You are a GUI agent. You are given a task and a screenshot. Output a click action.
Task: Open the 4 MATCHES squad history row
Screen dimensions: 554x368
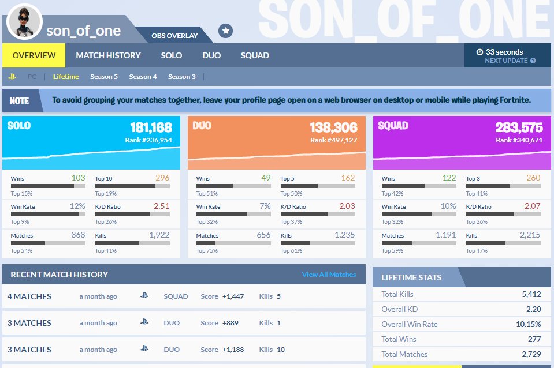coord(184,296)
